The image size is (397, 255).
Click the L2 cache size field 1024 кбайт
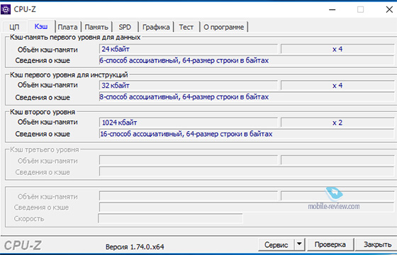pyautogui.click(x=189, y=123)
